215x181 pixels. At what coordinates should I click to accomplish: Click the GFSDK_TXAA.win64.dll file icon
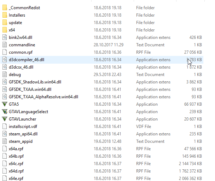(5, 89)
